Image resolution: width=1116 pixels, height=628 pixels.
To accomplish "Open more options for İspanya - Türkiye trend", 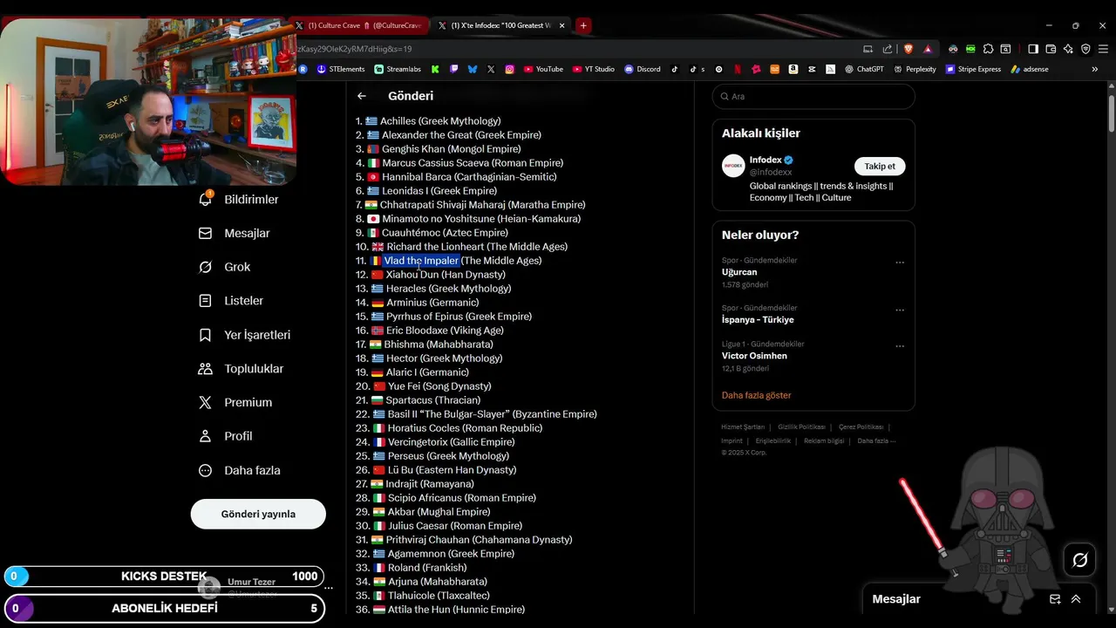I will coord(900,310).
